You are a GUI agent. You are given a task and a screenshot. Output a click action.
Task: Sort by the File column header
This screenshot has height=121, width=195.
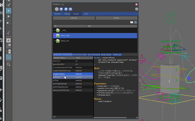point(70,26)
